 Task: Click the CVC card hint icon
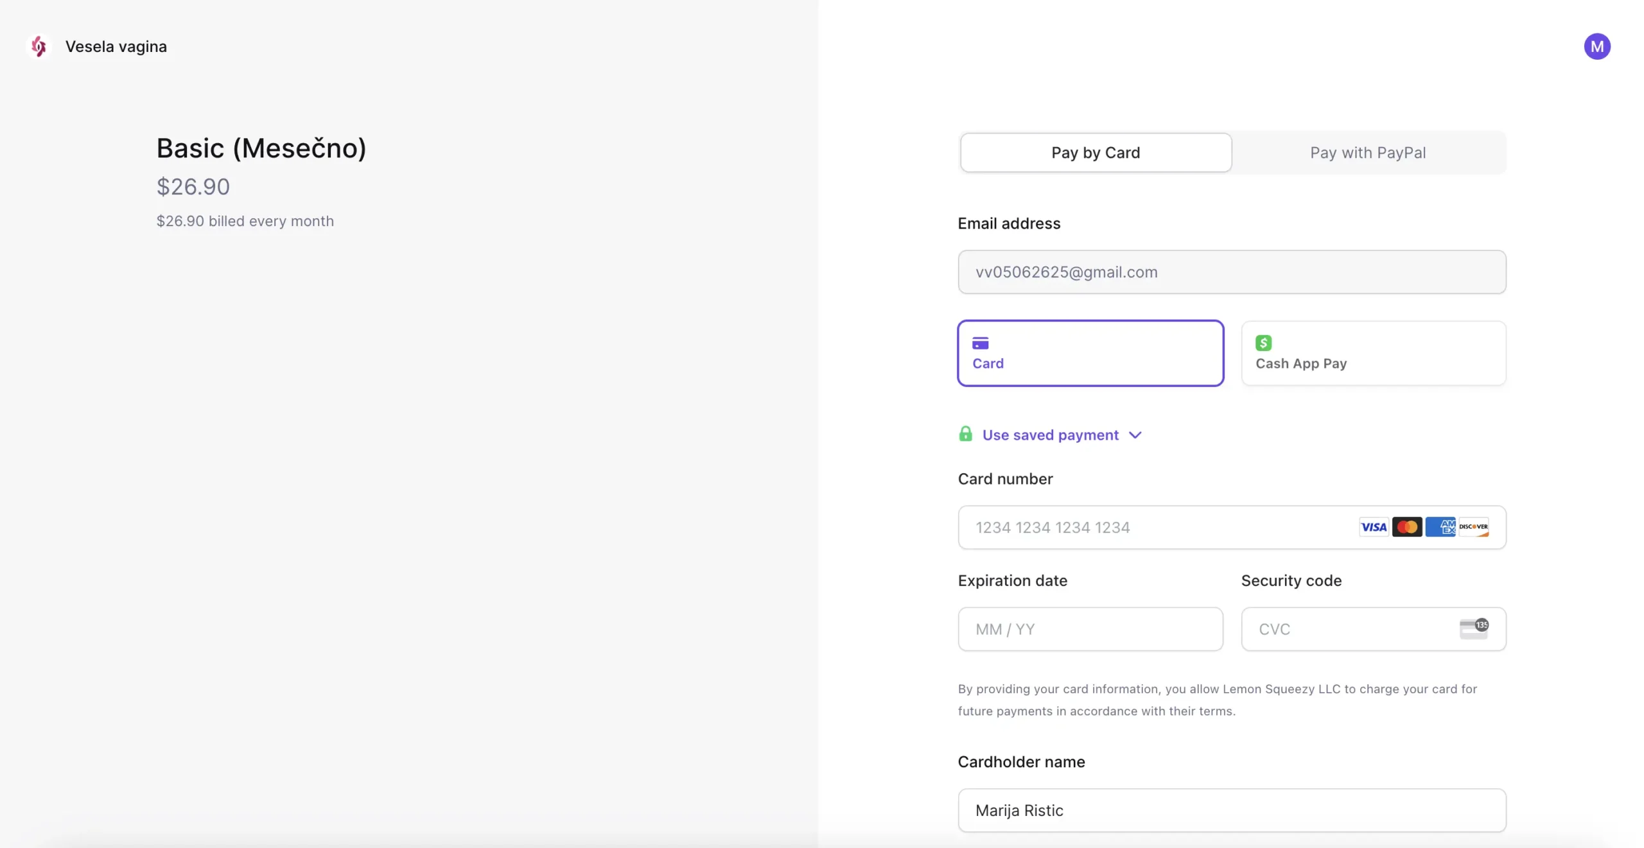1474,628
